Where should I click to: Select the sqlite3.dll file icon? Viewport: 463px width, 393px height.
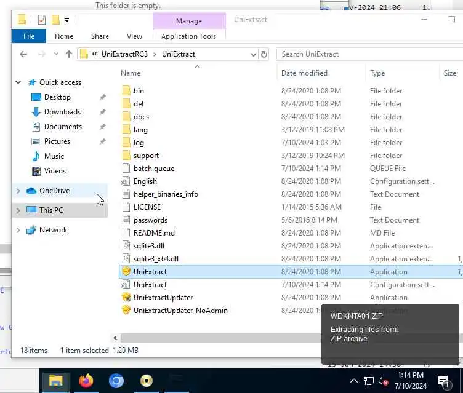[x=126, y=246]
